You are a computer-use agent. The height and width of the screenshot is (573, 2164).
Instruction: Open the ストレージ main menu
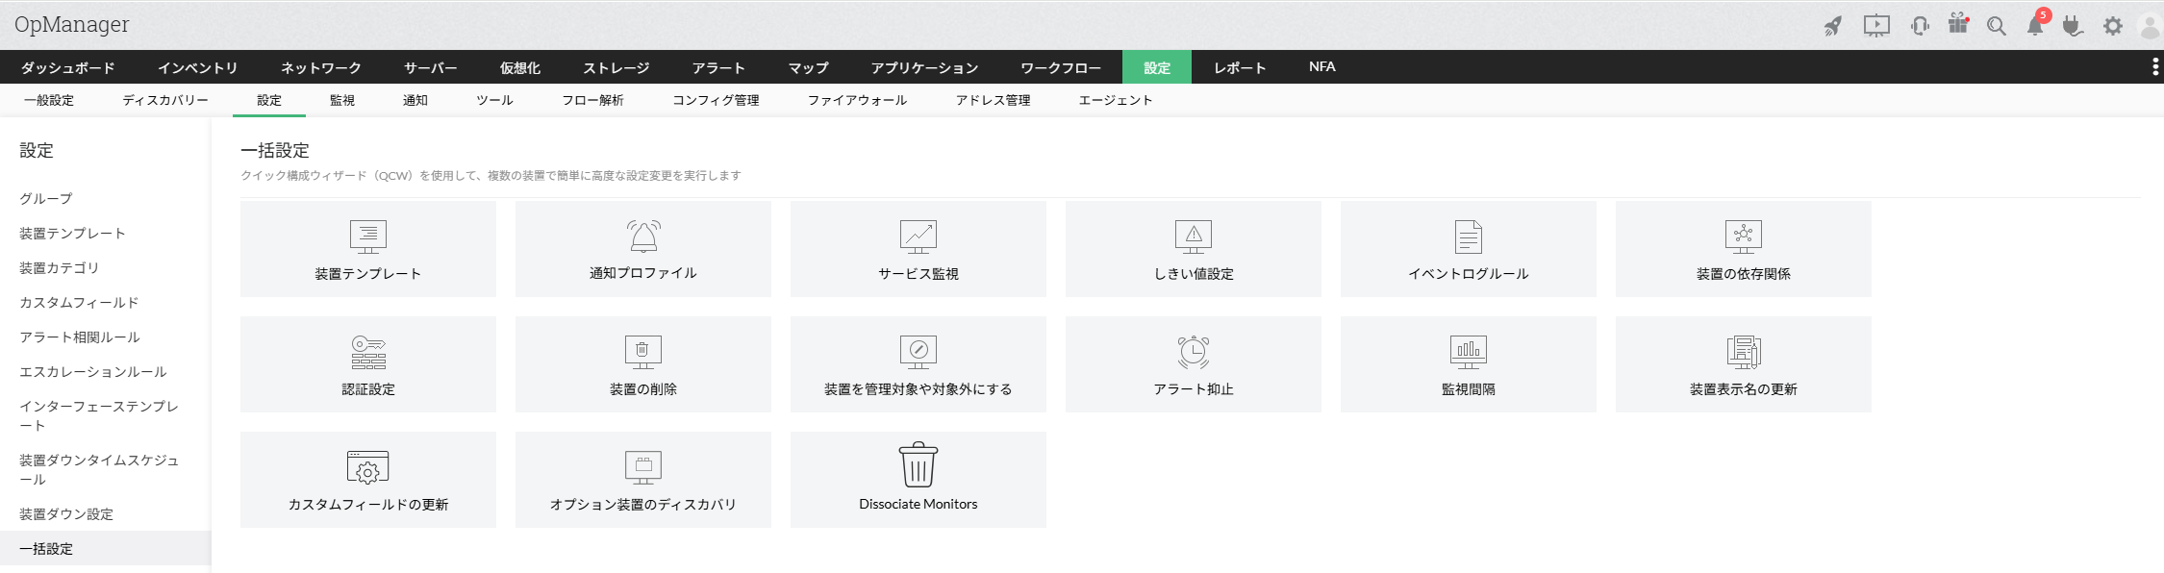click(616, 67)
